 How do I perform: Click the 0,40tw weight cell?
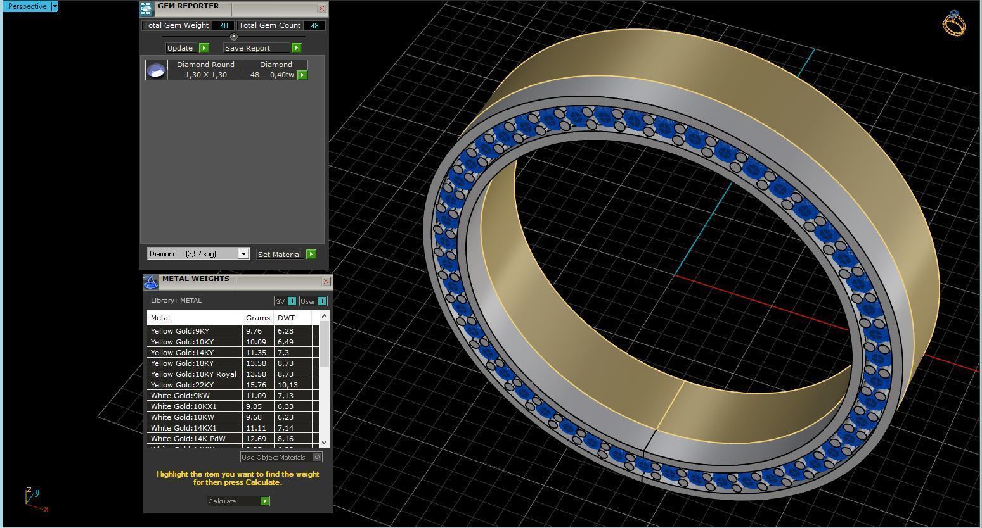click(281, 75)
